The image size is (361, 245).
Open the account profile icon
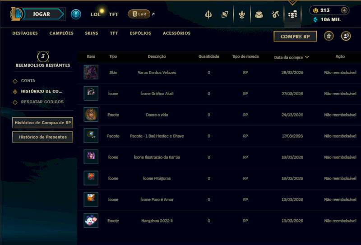tap(346, 36)
